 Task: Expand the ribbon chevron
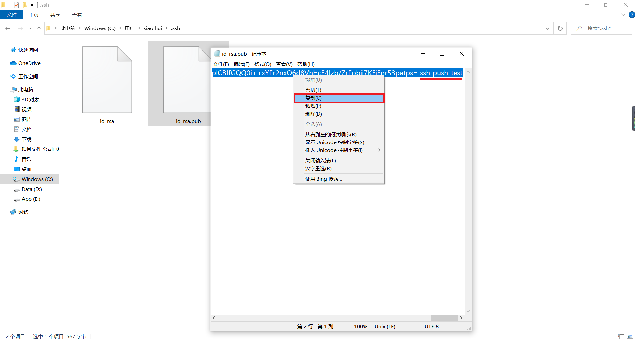tap(623, 15)
